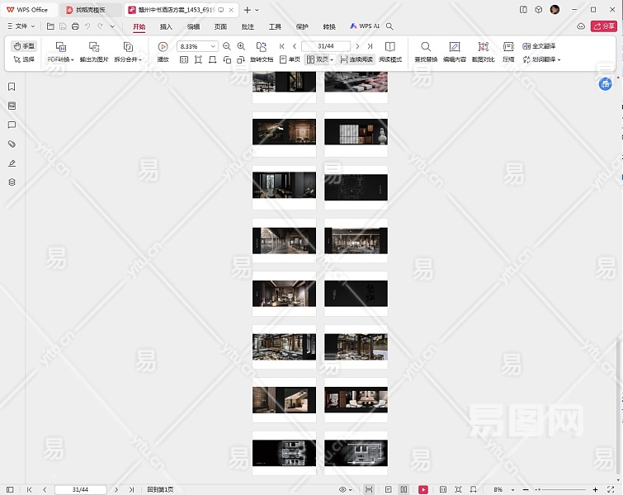
Task: Open the PDF转换 dropdown
Action: coord(60,60)
